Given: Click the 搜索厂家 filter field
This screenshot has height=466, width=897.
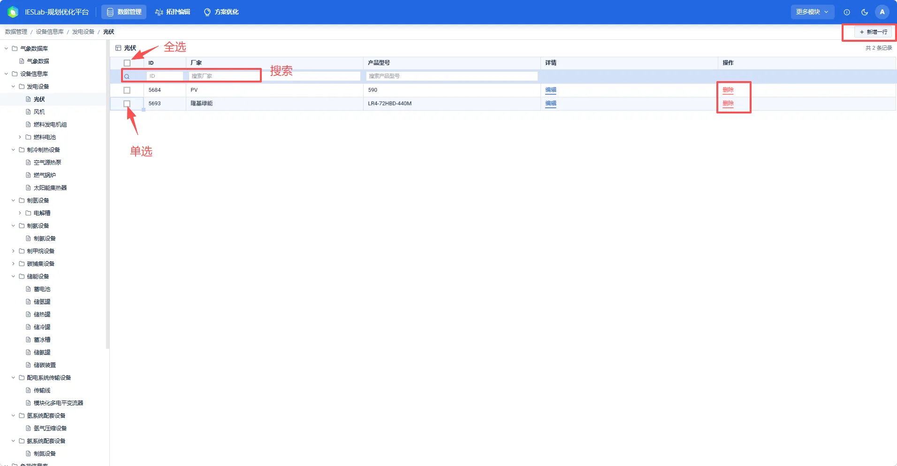Looking at the screenshot, I should click(274, 76).
